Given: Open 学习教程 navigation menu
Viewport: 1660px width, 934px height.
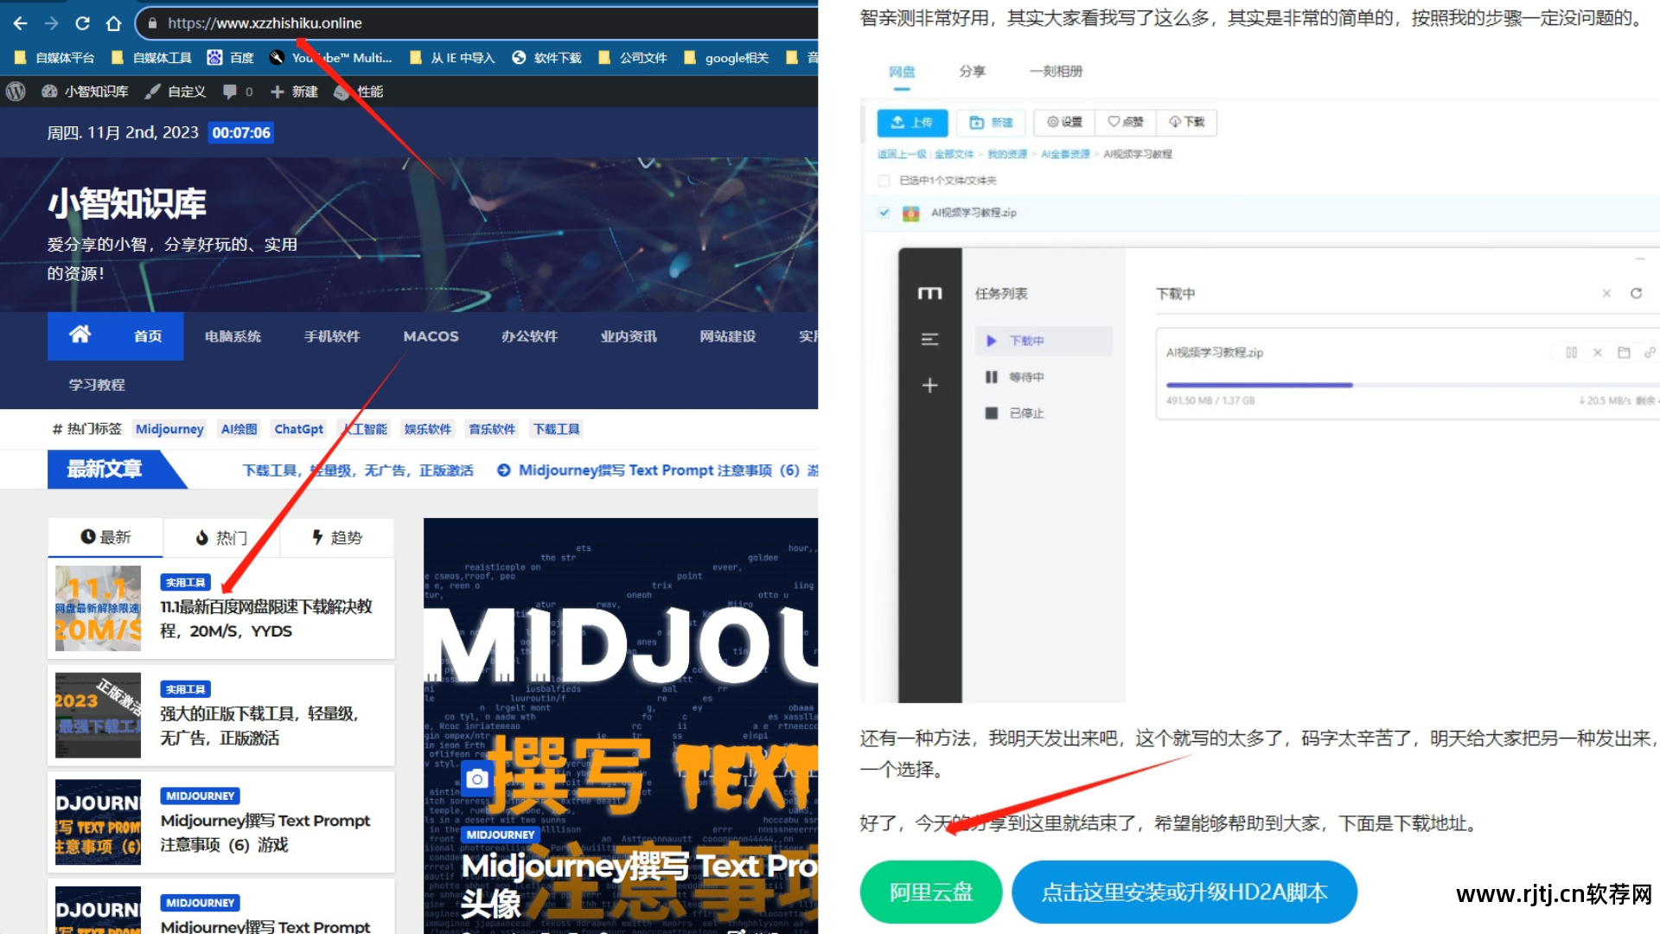Looking at the screenshot, I should pos(97,385).
